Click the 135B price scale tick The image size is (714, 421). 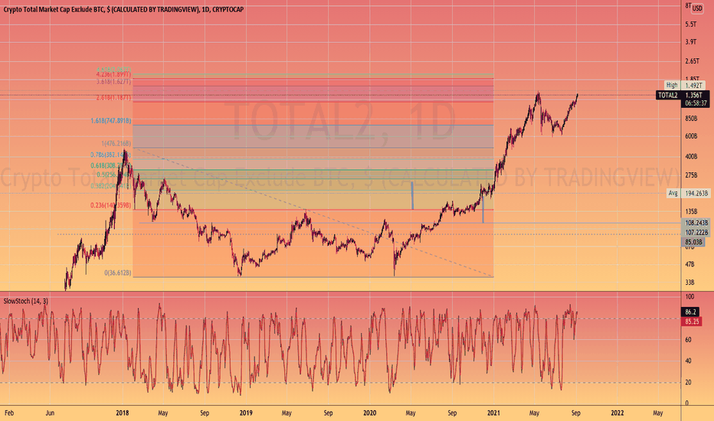tap(691, 211)
